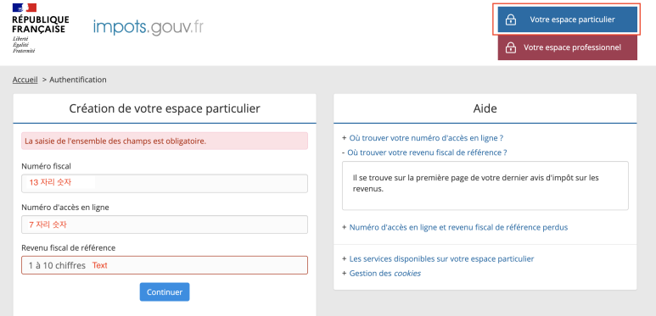Expand Les services disponibles sur votre espace particulier
Viewport: 656px width, 316px height.
[x=441, y=258]
